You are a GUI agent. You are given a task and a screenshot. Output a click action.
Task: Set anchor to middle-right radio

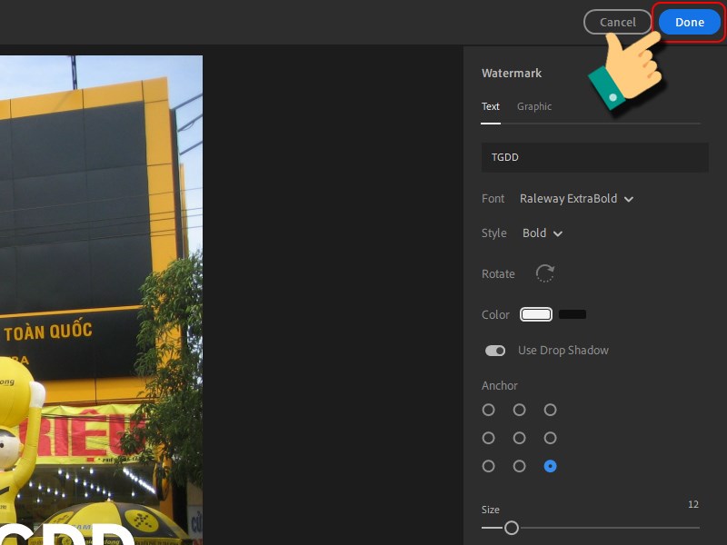point(550,438)
